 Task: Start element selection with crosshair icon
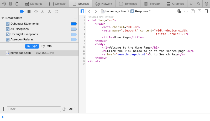[x=4, y=4]
